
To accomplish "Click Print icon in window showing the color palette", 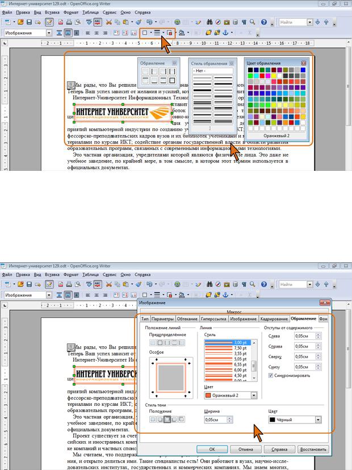I will (69, 22).
